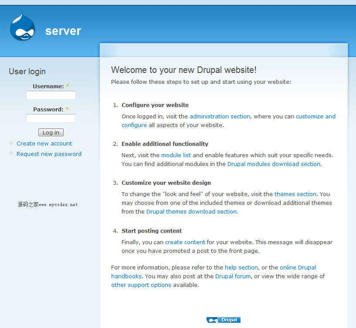Click the 'Enable additional functionality' step title

pyautogui.click(x=165, y=144)
